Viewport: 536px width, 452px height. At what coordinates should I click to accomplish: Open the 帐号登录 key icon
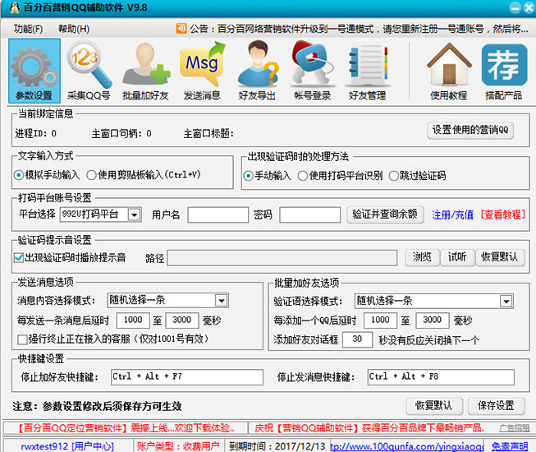tap(313, 71)
